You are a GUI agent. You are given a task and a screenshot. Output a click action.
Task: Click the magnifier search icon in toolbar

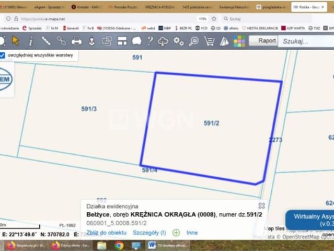[193, 41]
